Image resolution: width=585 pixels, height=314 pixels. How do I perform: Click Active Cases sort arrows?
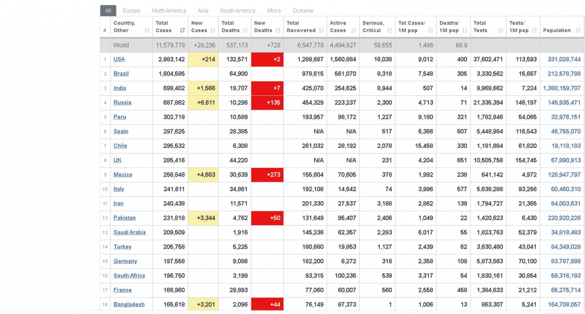coord(354,30)
